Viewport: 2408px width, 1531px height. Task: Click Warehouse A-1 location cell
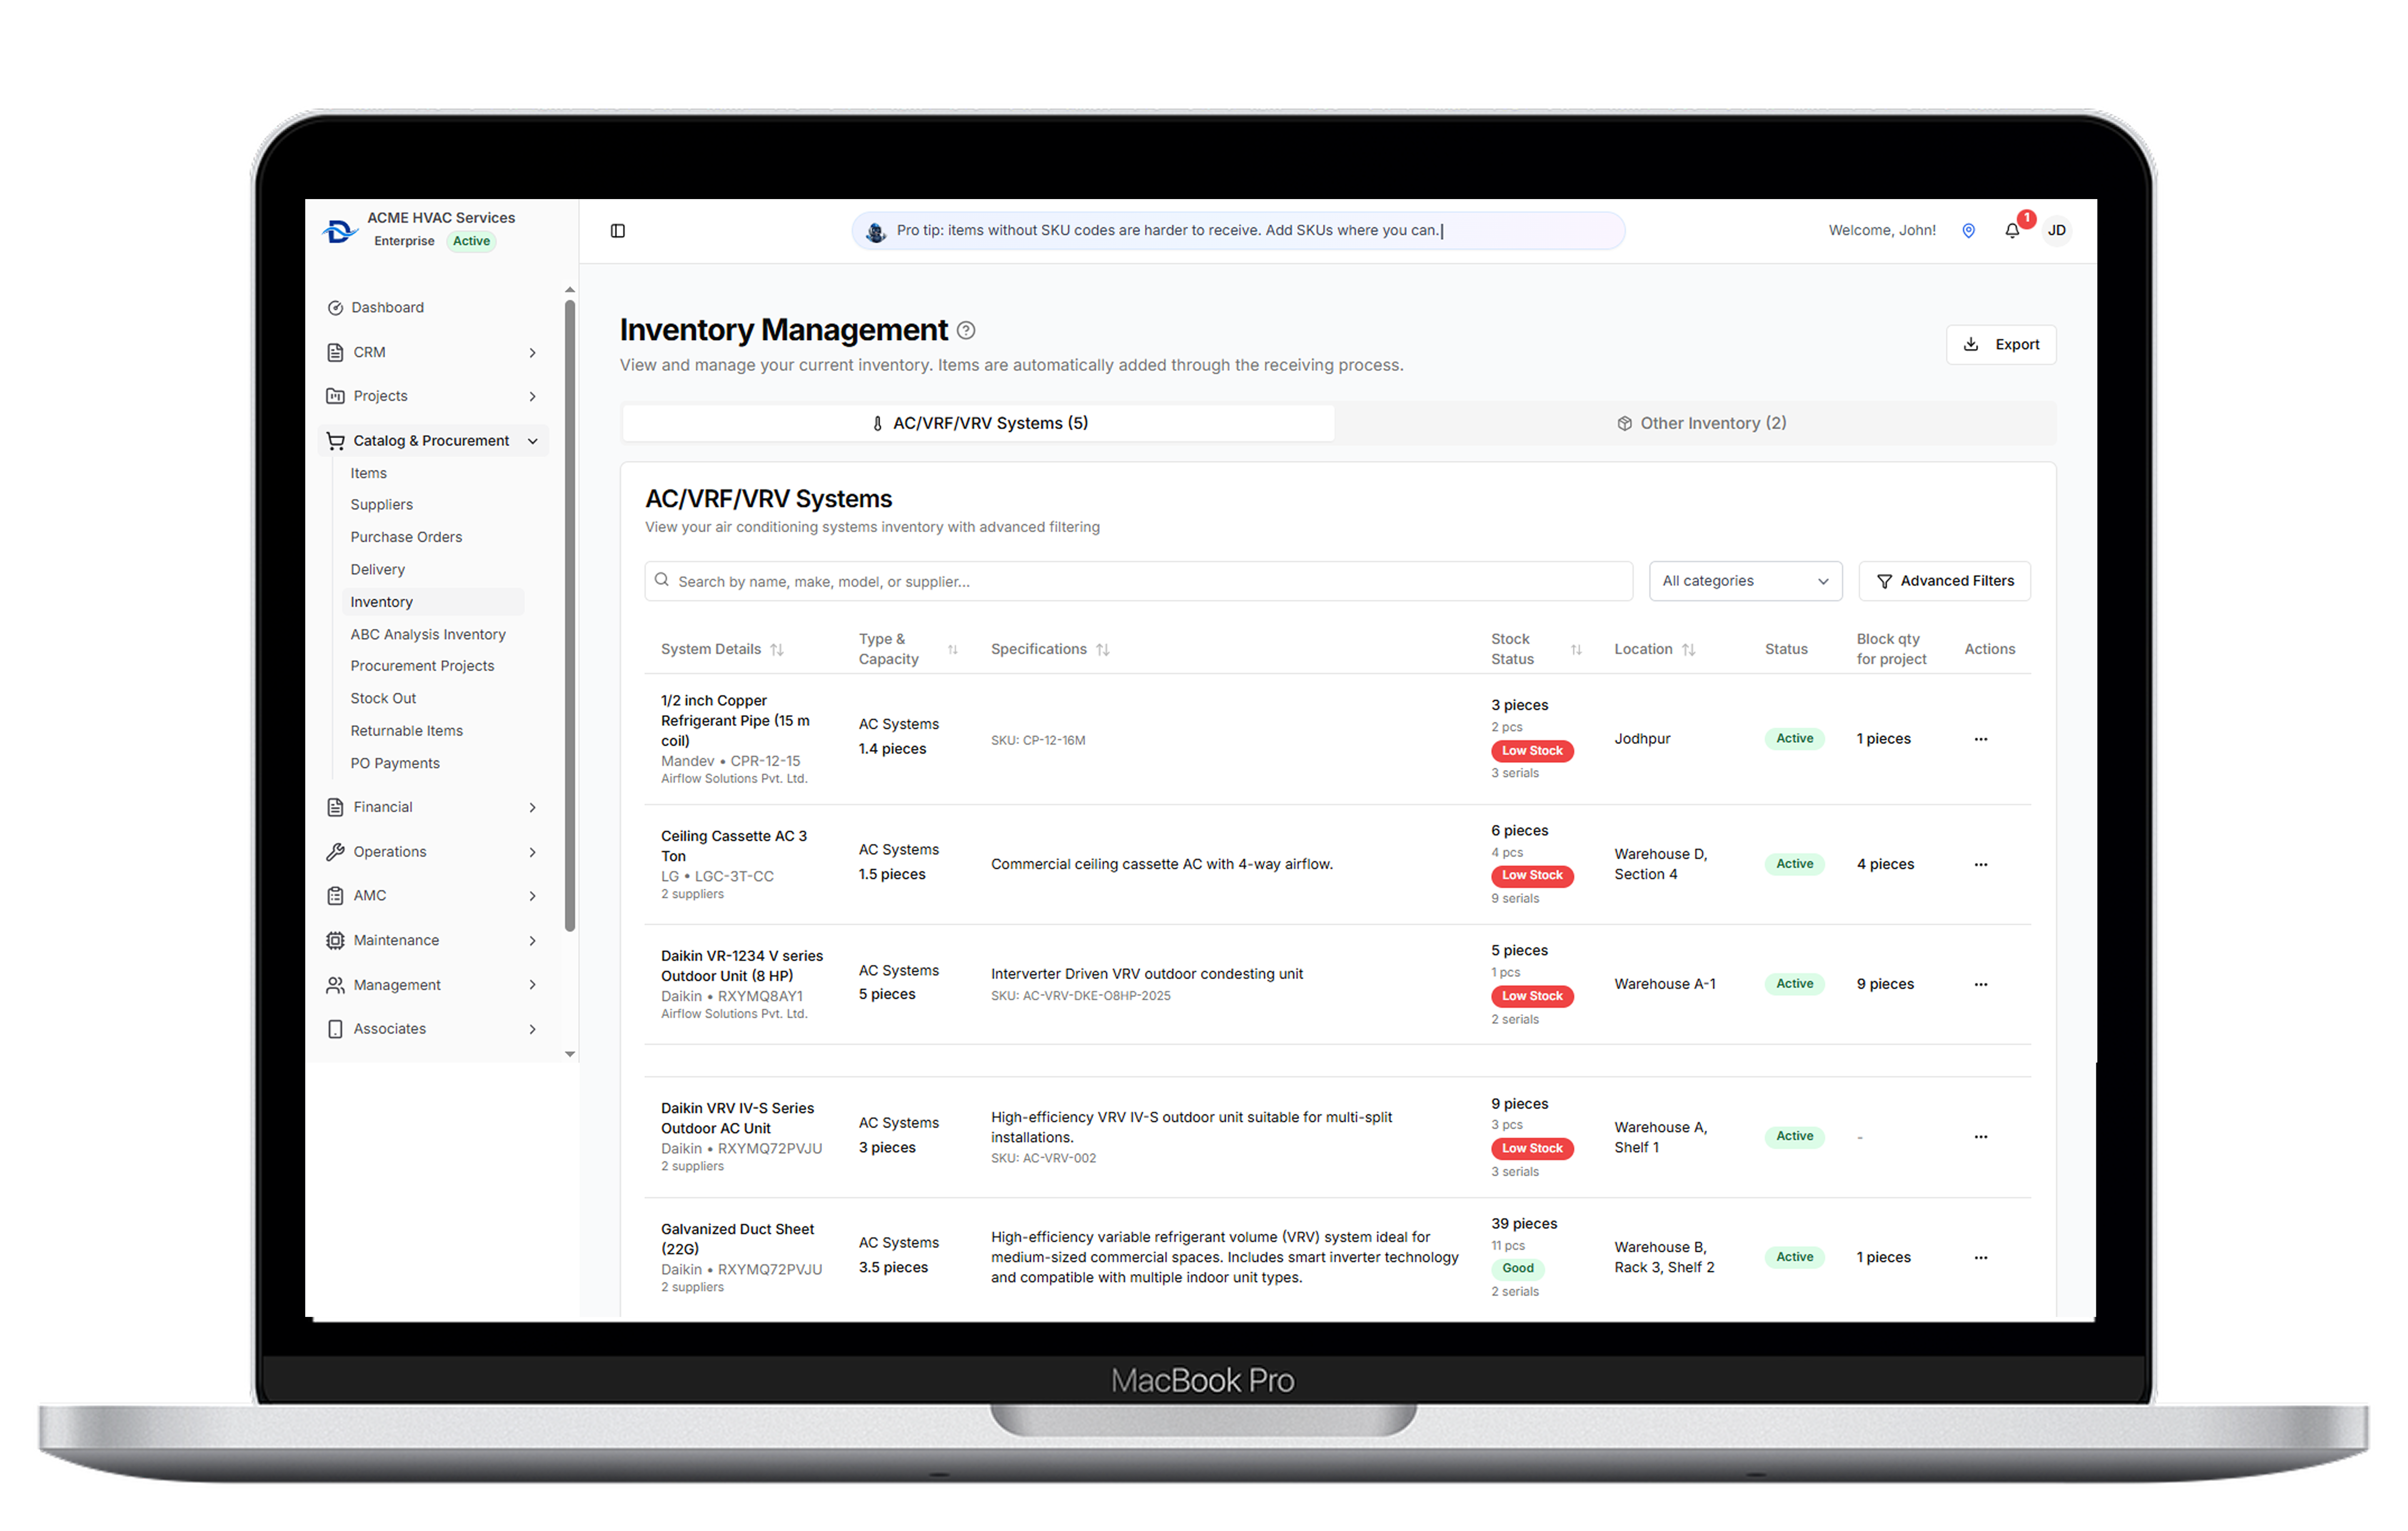coord(1665,984)
